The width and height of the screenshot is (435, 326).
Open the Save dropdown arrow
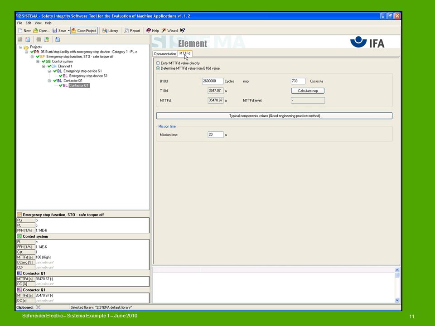click(68, 30)
